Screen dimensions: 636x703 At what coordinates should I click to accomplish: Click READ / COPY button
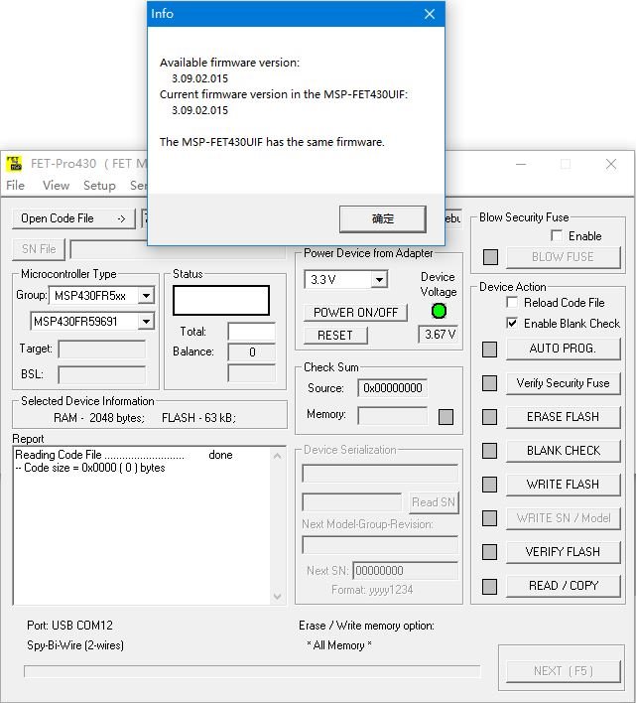click(563, 586)
